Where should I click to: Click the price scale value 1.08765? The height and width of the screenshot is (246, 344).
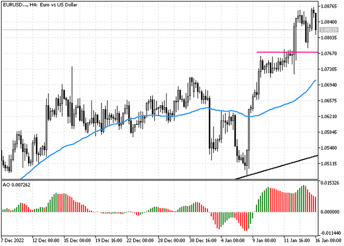pos(329,6)
